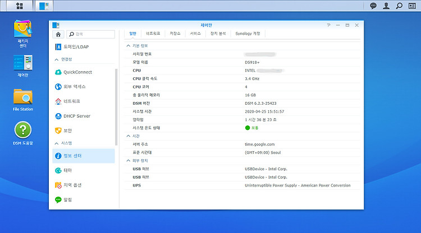Click the model name value DS918+
421x233 pixels.
tap(252, 62)
